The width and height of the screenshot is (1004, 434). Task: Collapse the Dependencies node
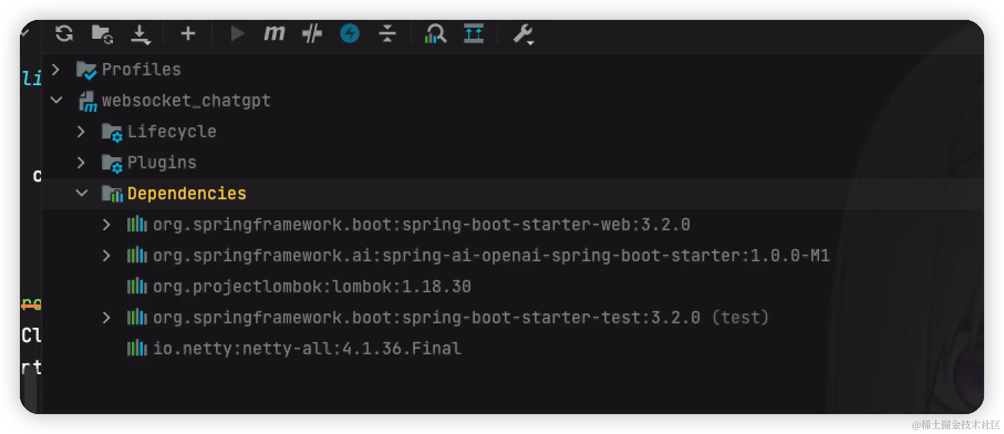tap(81, 193)
